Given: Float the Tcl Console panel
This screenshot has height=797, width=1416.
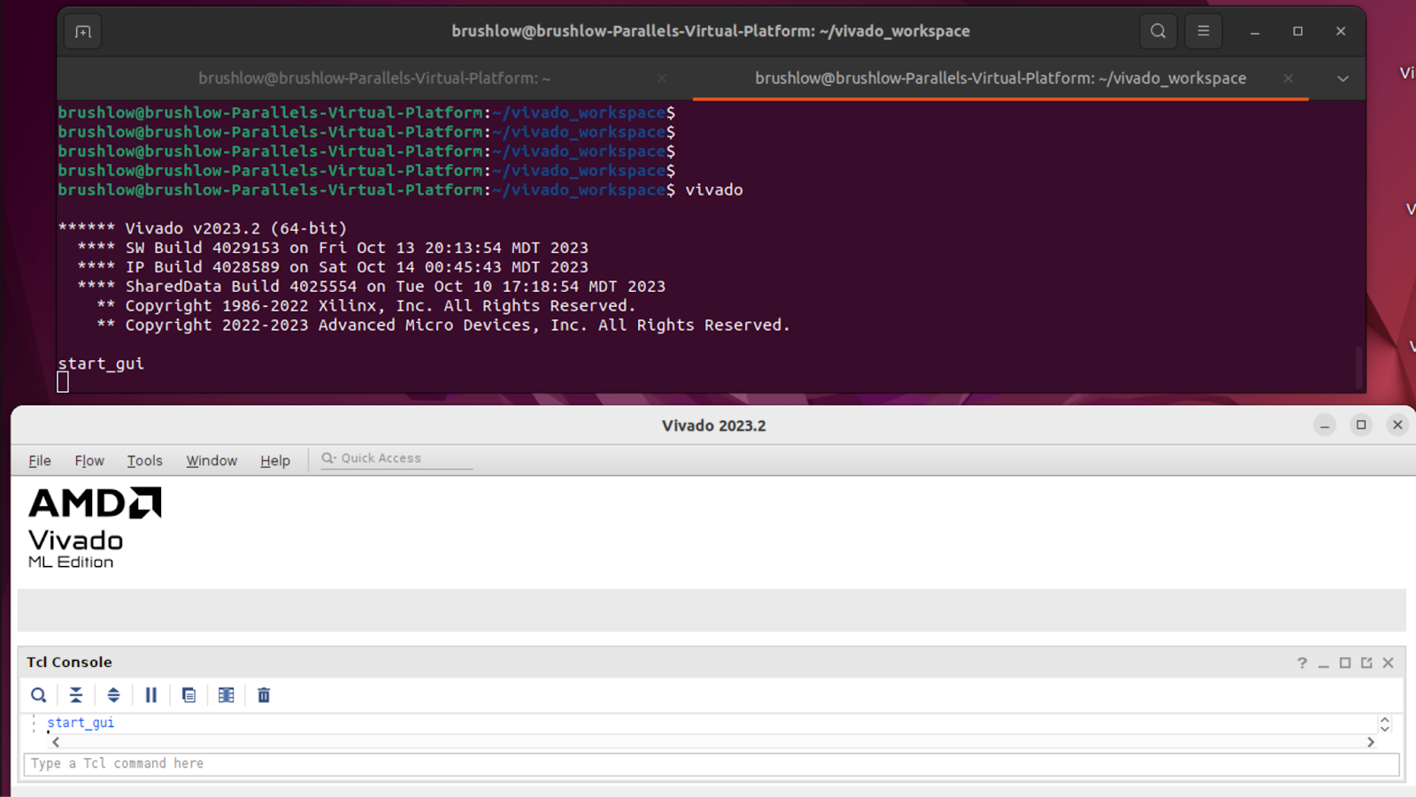Looking at the screenshot, I should 1366,662.
